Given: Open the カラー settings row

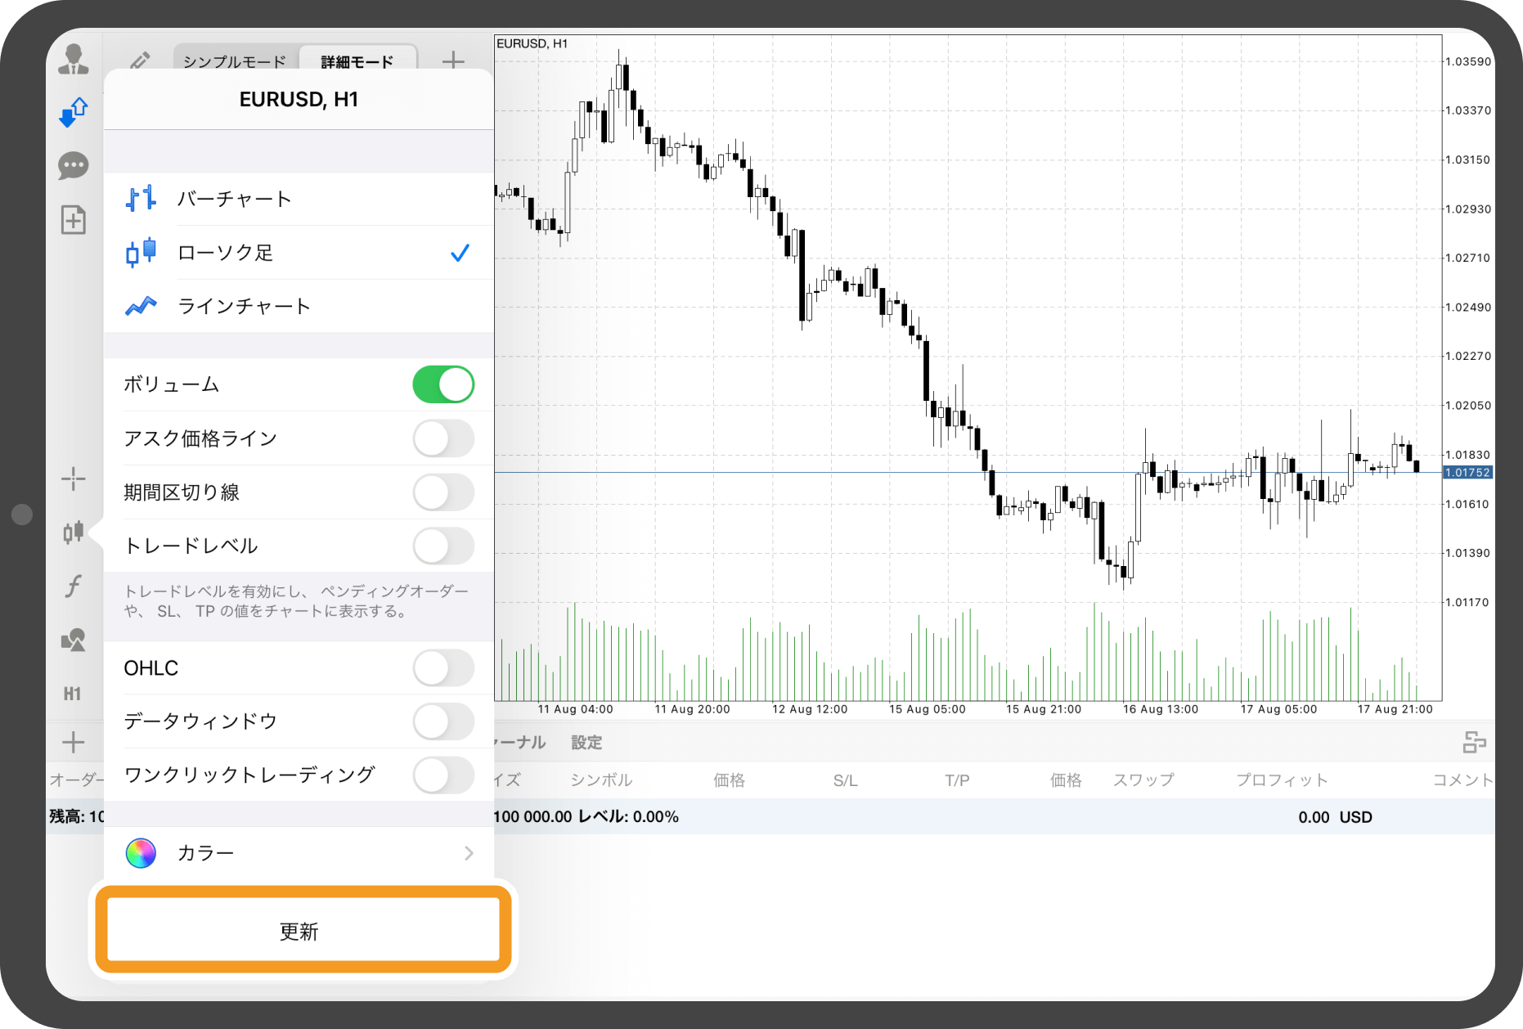Looking at the screenshot, I should [x=299, y=853].
